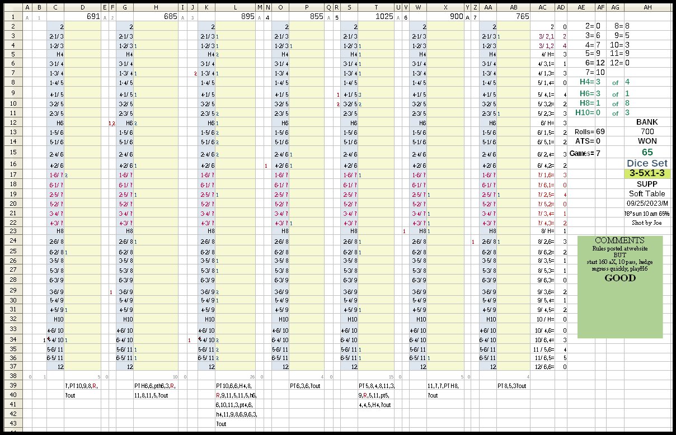The image size is (676, 435).
Task: Click the Games= label cell
Action: tap(581, 153)
